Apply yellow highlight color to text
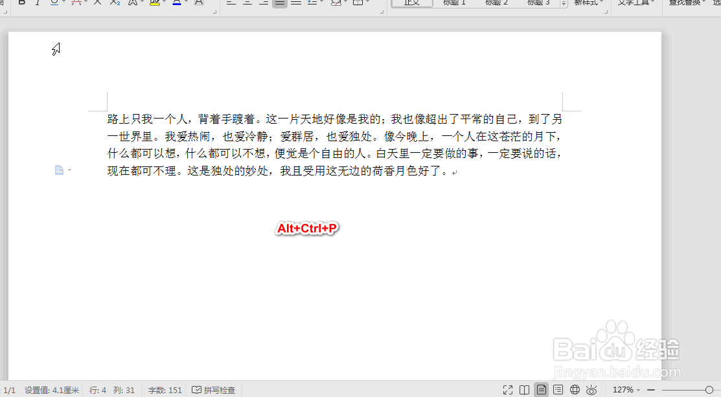 click(155, 3)
